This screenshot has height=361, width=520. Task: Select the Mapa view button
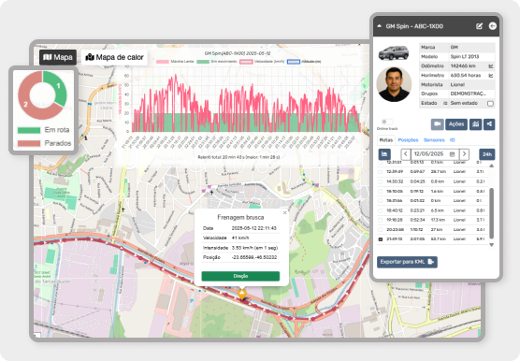tap(58, 57)
